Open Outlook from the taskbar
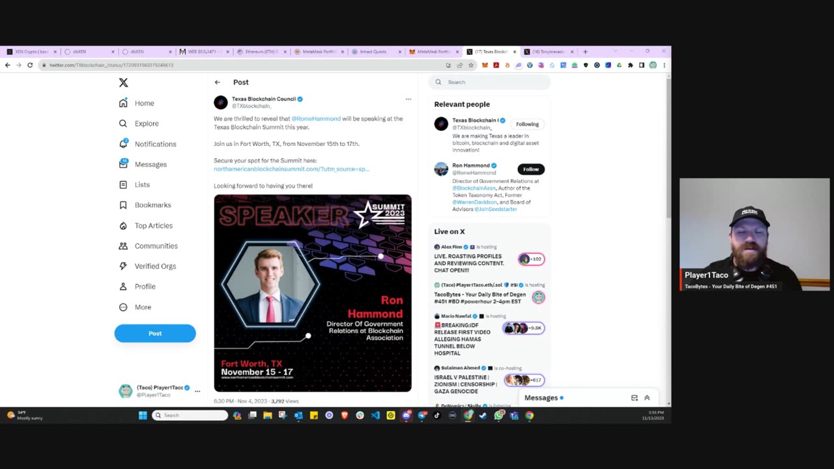 (x=298, y=415)
